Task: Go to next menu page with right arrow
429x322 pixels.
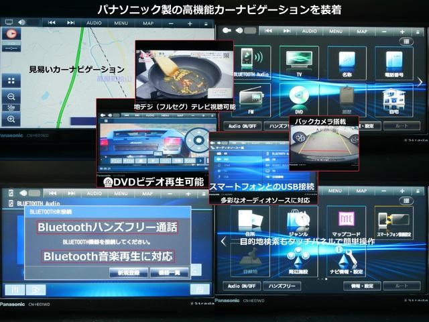Action: point(420,82)
